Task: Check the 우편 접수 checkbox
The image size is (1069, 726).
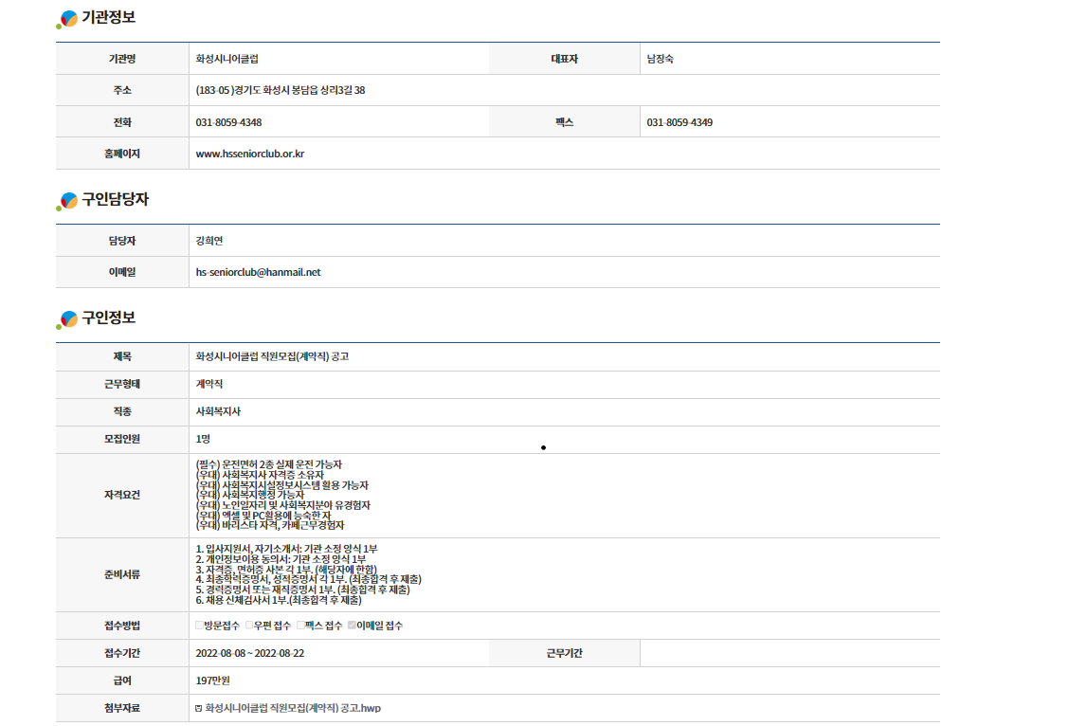Action: pyautogui.click(x=249, y=626)
